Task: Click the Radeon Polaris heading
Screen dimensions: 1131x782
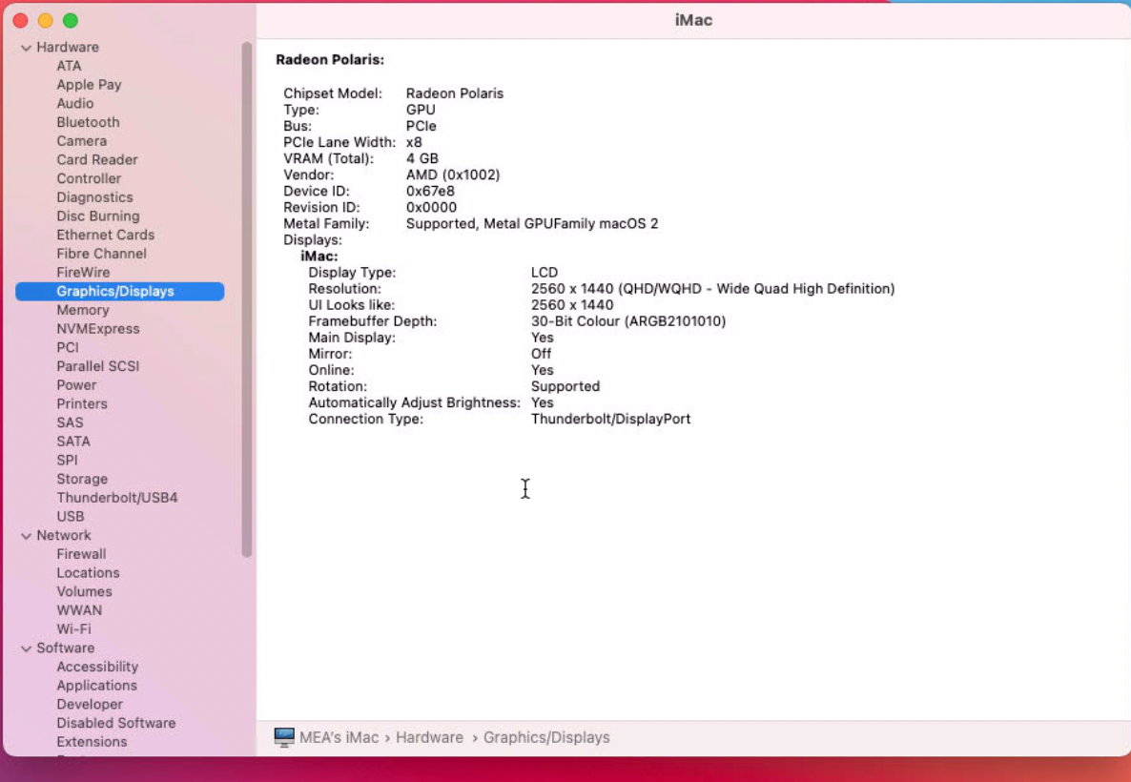Action: point(330,59)
